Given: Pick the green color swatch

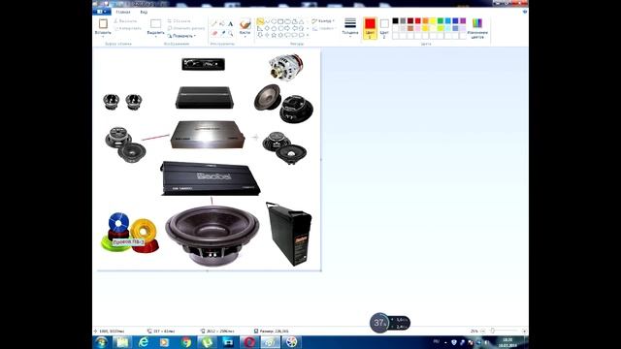Looking at the screenshot, I should click(x=441, y=21).
